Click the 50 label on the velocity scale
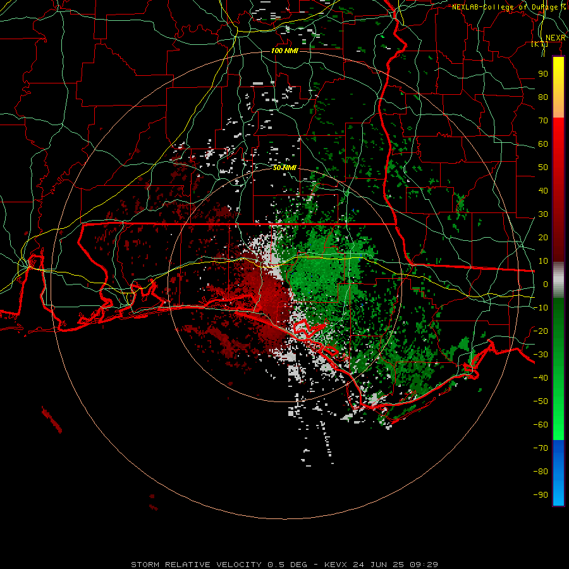 (543, 168)
